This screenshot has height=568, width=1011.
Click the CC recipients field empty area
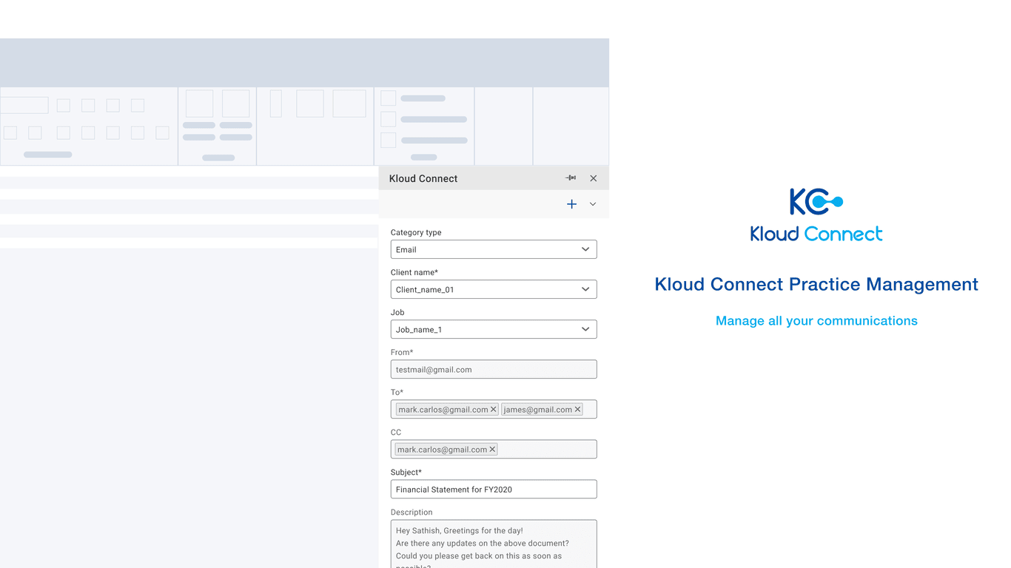pos(546,449)
